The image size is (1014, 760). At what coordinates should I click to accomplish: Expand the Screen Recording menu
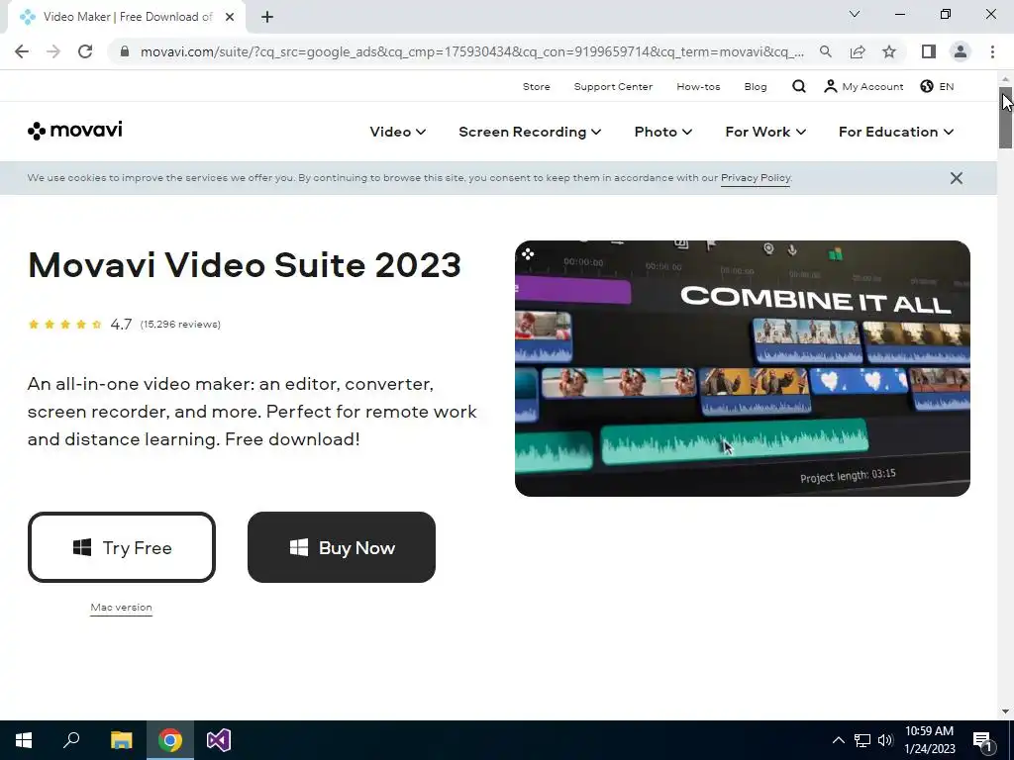pos(530,132)
